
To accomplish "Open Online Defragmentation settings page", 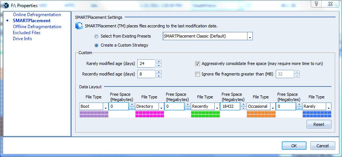I will point(37,15).
